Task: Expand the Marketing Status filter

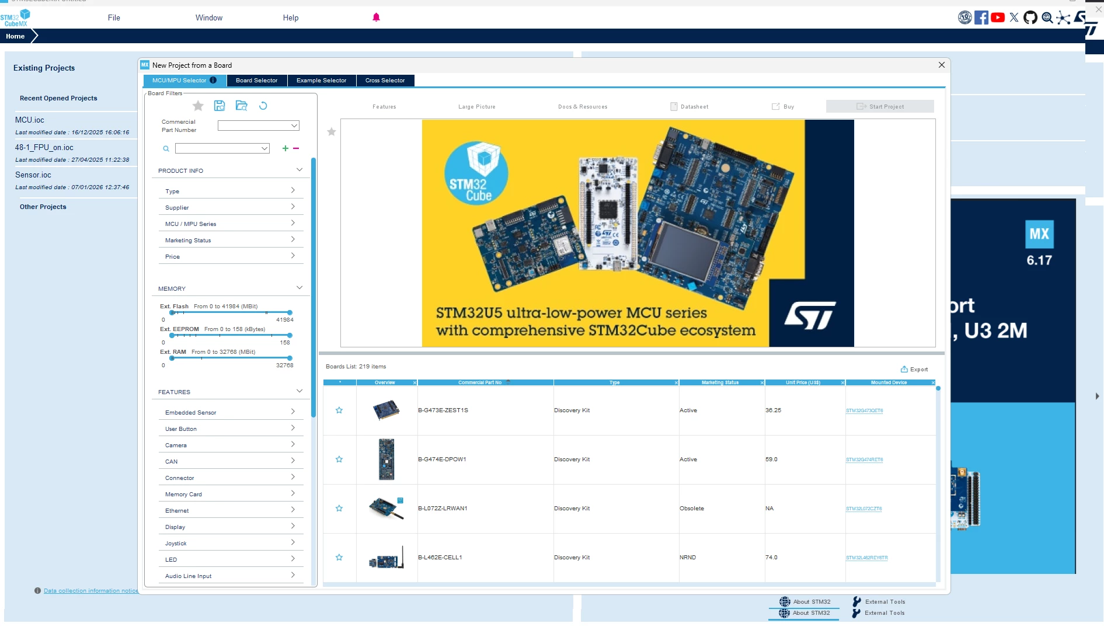Action: point(231,240)
